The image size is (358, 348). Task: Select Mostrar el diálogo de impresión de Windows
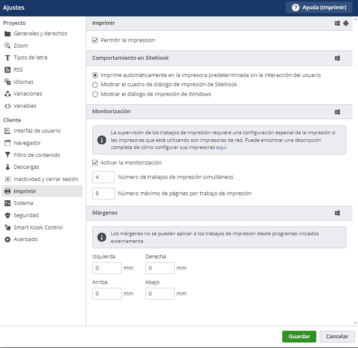[95, 94]
